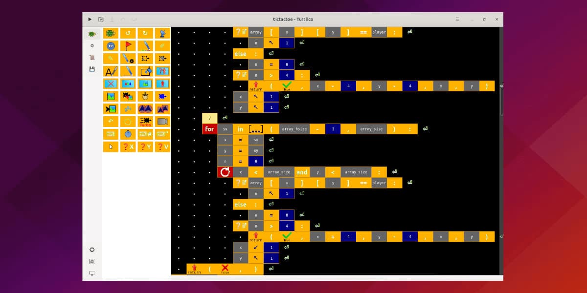Click the green True checkmark in the first return

(287, 86)
